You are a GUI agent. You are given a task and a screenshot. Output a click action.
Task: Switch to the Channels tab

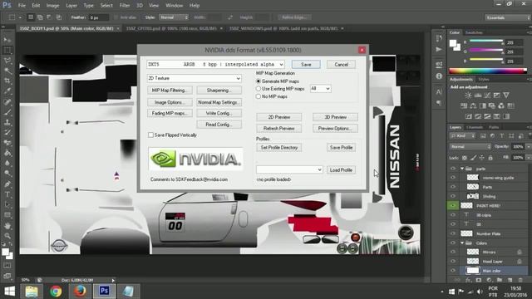click(475, 127)
